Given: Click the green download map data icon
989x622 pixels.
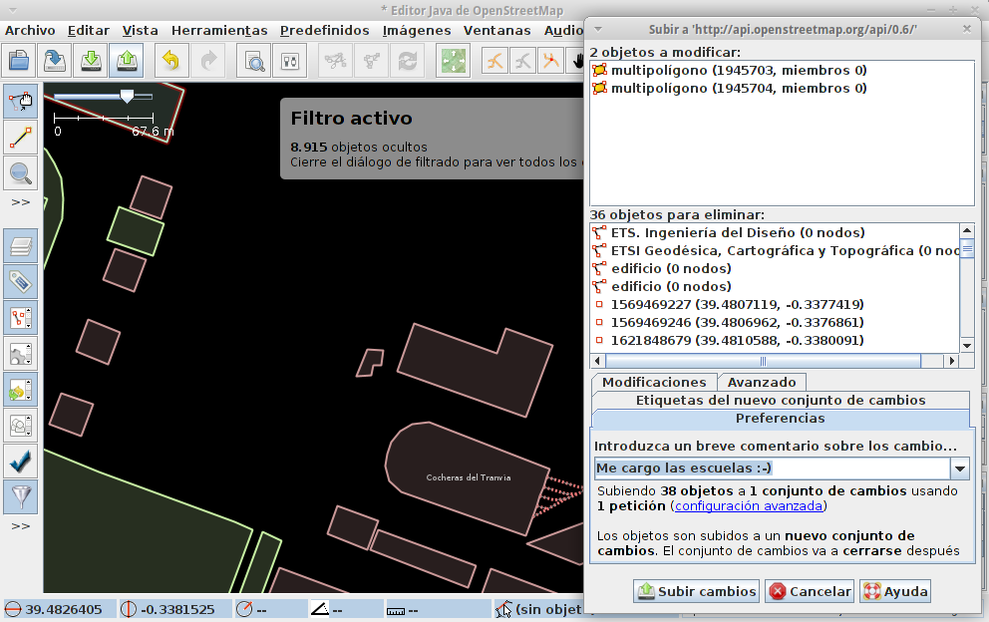Looking at the screenshot, I should 91,61.
